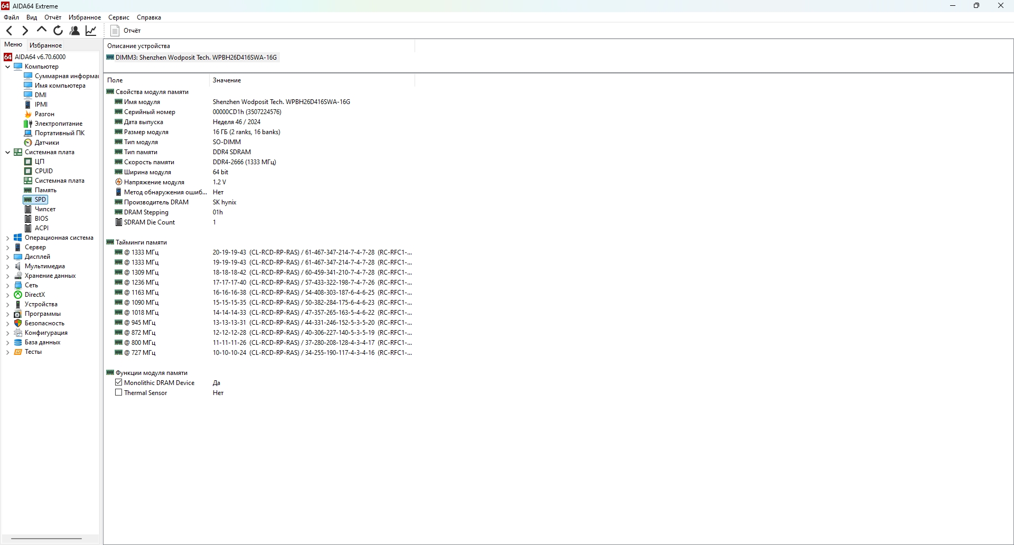Click the Имя компьютера icon

coord(29,86)
